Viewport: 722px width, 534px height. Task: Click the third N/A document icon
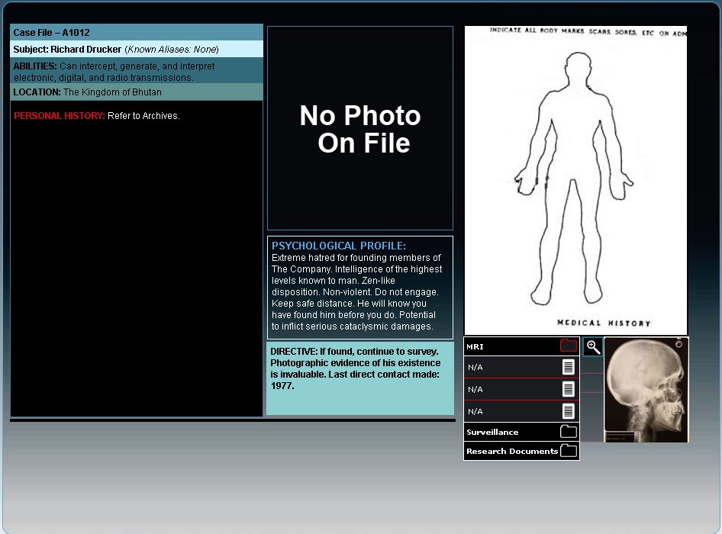tap(568, 411)
